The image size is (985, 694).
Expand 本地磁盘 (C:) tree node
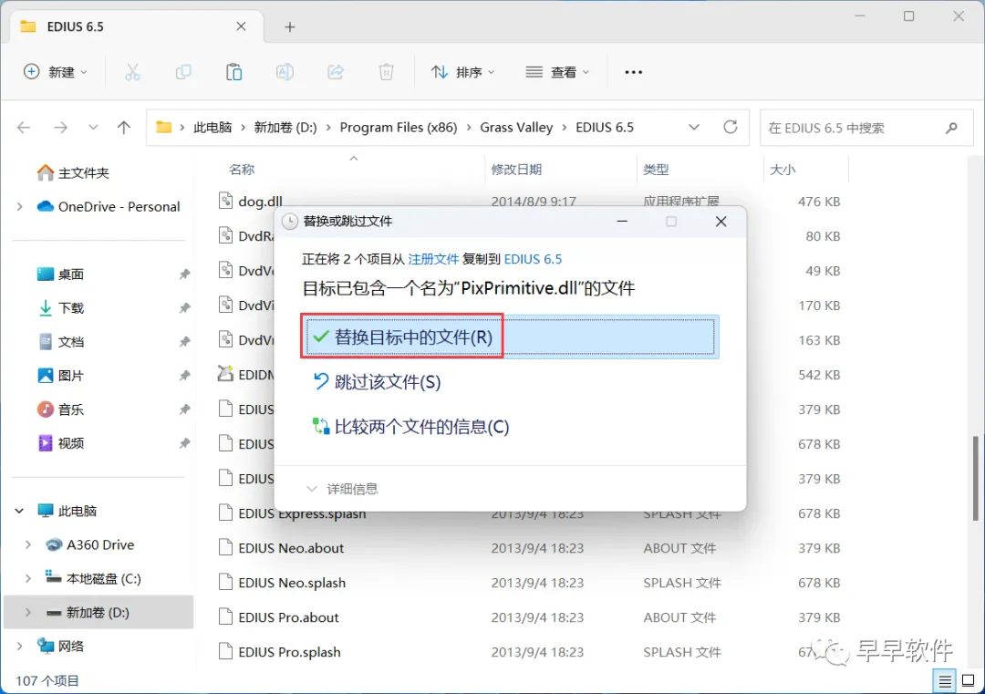(x=28, y=578)
